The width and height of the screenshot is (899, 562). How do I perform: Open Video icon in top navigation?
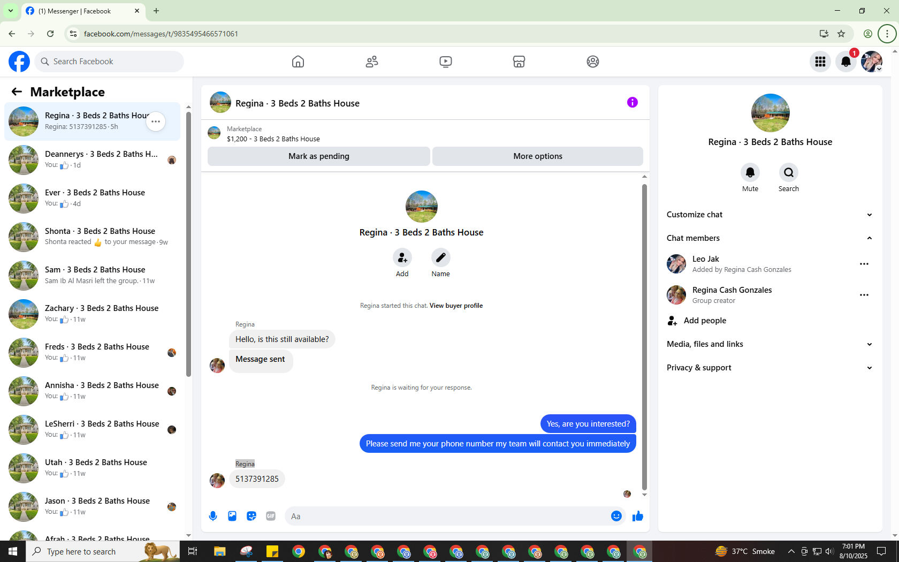[446, 62]
